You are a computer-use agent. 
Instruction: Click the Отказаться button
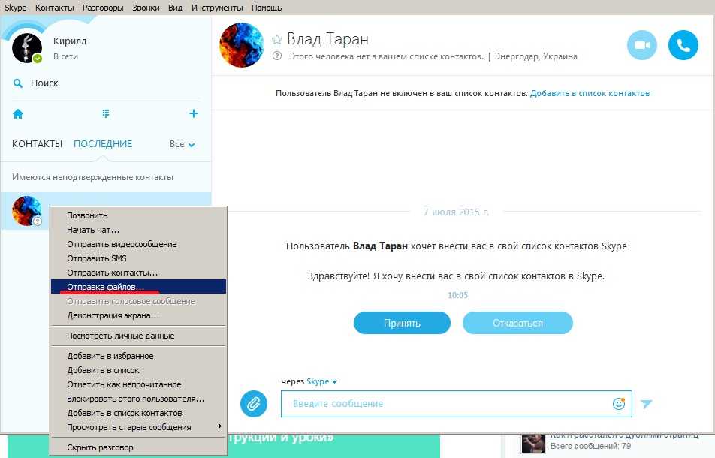point(517,324)
